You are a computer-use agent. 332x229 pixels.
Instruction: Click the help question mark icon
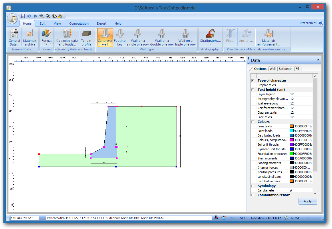coord(321,23)
